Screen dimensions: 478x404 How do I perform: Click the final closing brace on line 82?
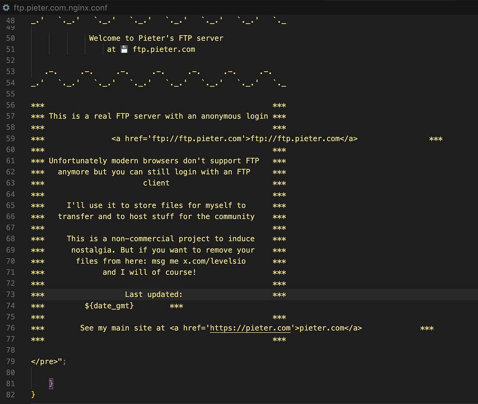pyautogui.click(x=33, y=394)
